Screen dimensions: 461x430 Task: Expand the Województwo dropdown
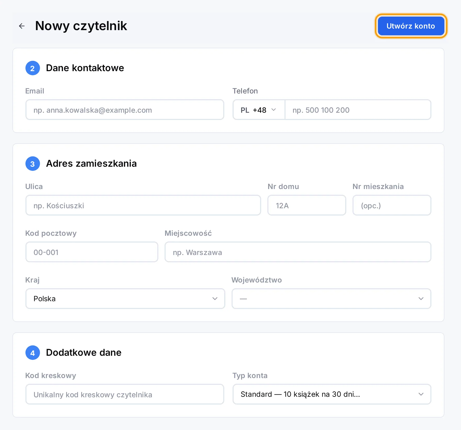331,299
